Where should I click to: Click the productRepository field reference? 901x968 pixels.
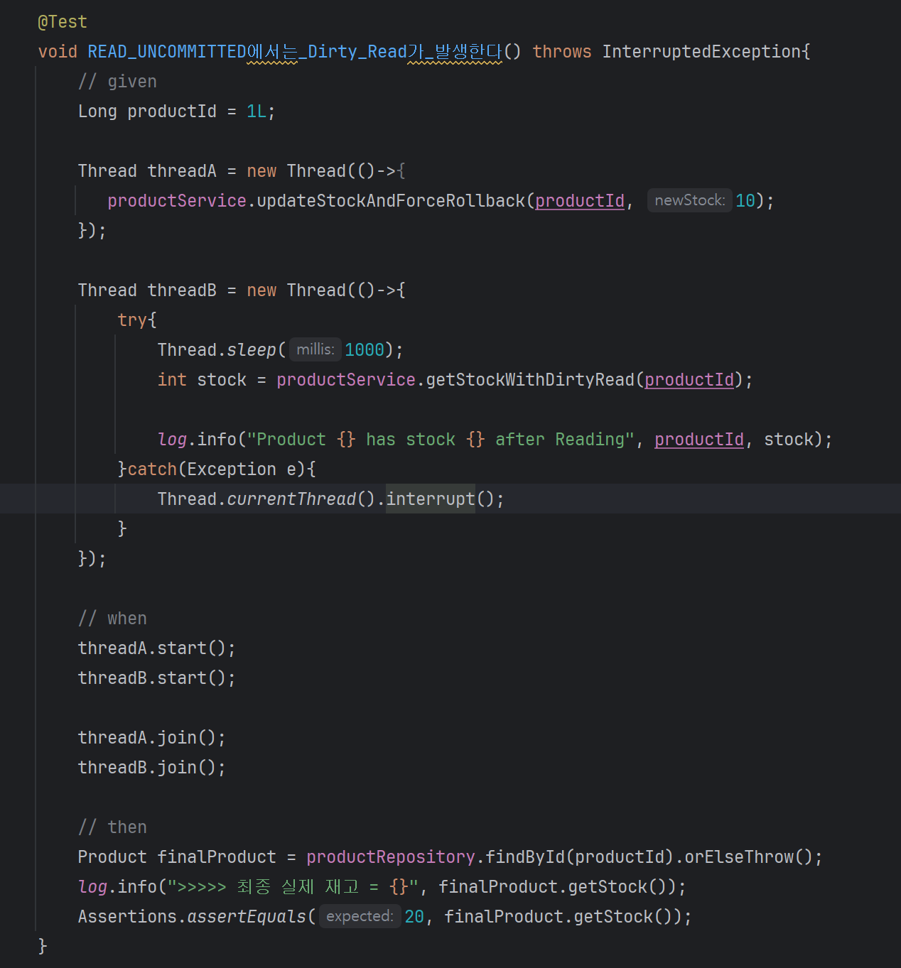(391, 857)
